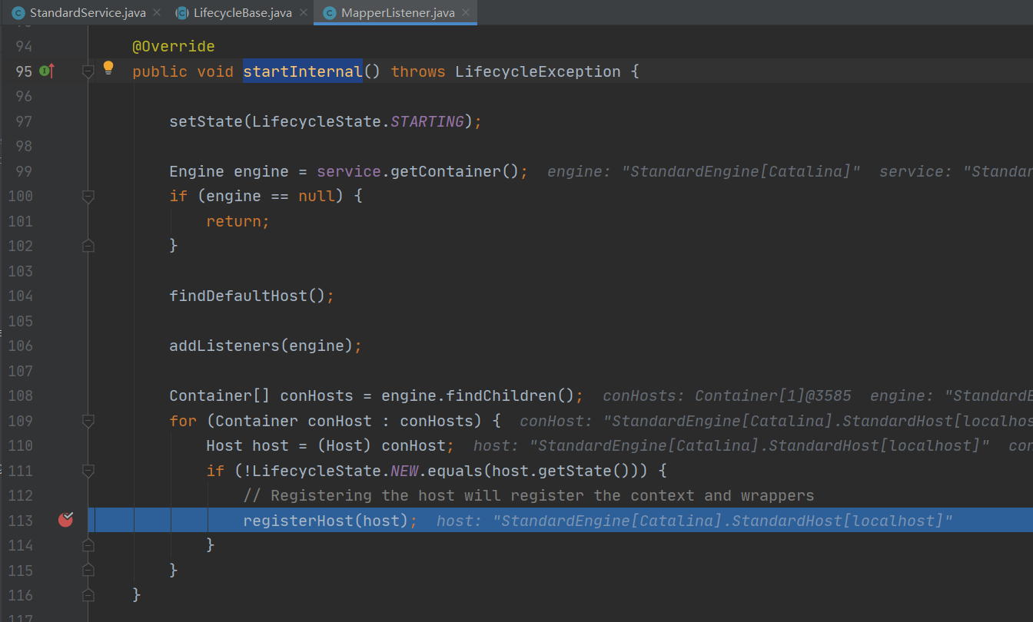Click LifecycleException in the throws clause
This screenshot has width=1033, height=622.
(x=538, y=71)
